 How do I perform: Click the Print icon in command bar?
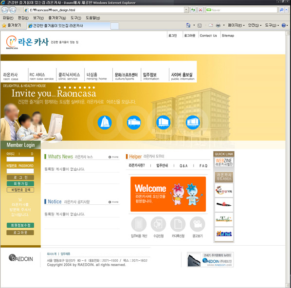pyautogui.click(x=218, y=25)
